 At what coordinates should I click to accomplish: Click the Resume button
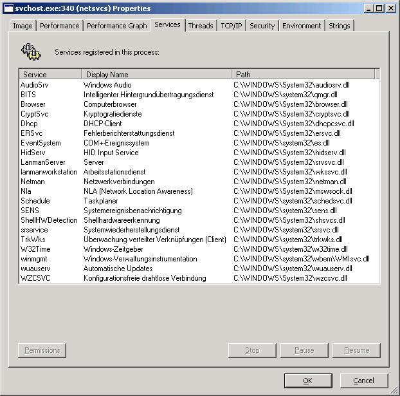point(356,350)
